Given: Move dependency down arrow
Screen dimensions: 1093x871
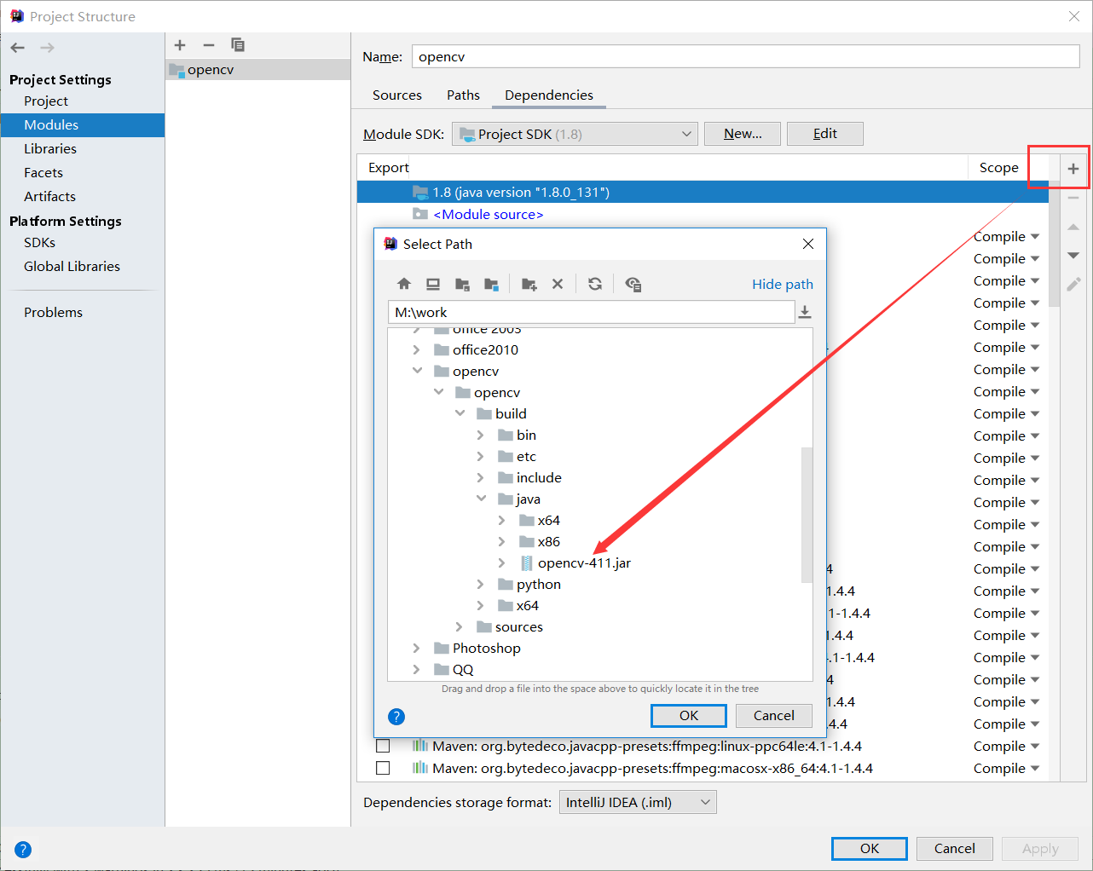Looking at the screenshot, I should [1073, 256].
